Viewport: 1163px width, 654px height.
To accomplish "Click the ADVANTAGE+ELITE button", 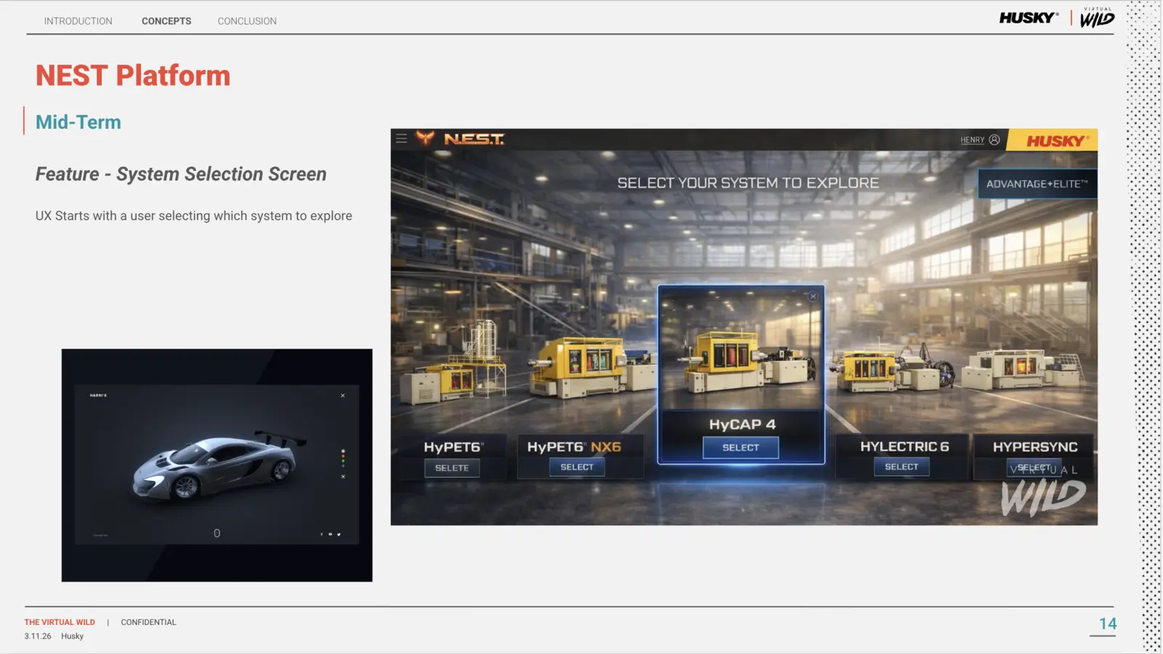I will [x=1037, y=184].
